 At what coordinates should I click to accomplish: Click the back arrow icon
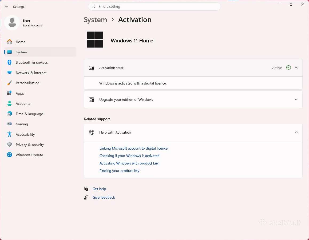tap(6, 6)
